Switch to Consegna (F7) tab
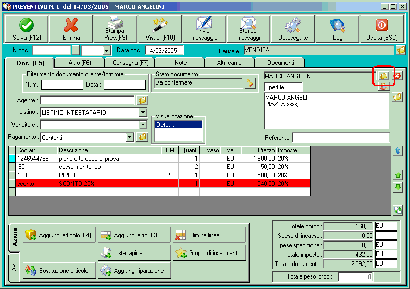 130,63
